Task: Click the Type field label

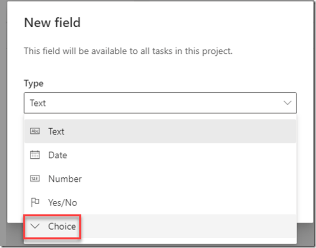Action: [x=33, y=84]
